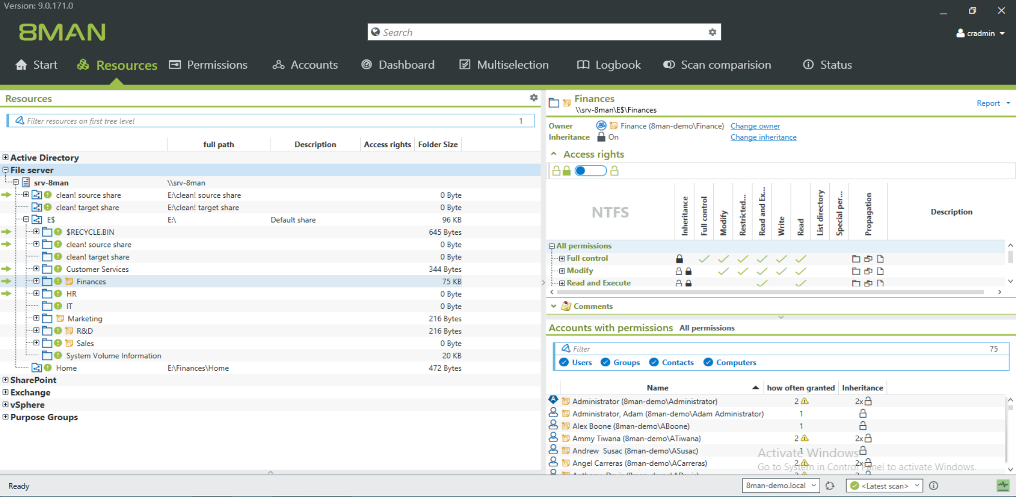Screen dimensions: 1016x497
Task: Click the inheritance lock icon beside On
Action: [x=601, y=137]
